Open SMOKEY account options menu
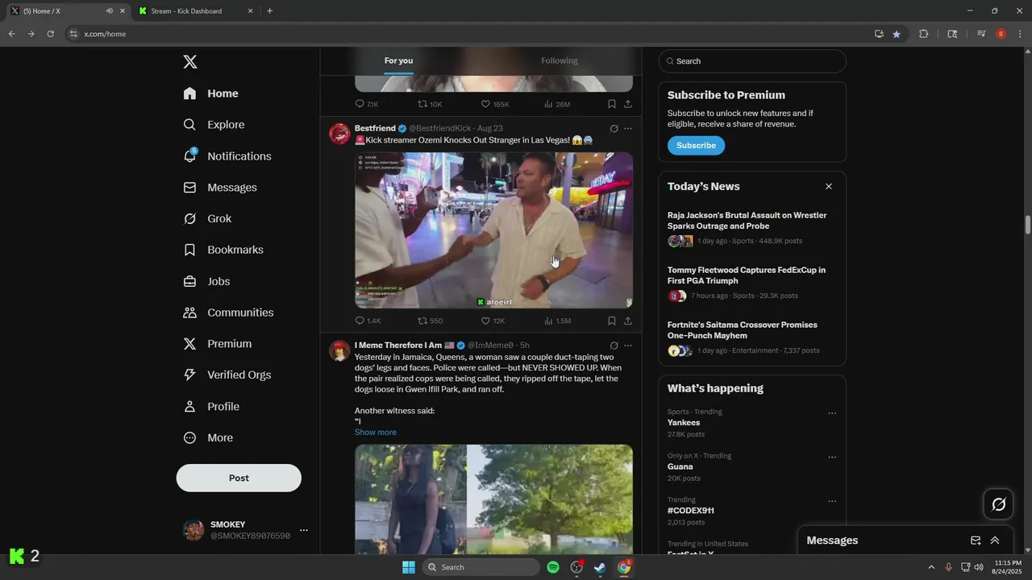 [x=304, y=530]
